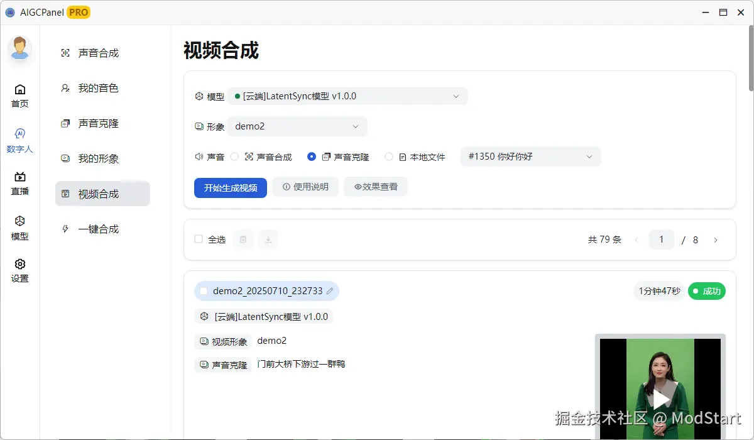Select 我的音色 in the submenu
The image size is (754, 440).
(x=102, y=89)
